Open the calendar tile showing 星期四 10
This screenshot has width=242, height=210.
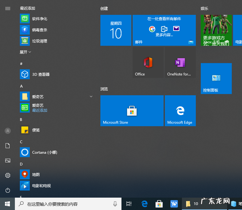click(116, 30)
